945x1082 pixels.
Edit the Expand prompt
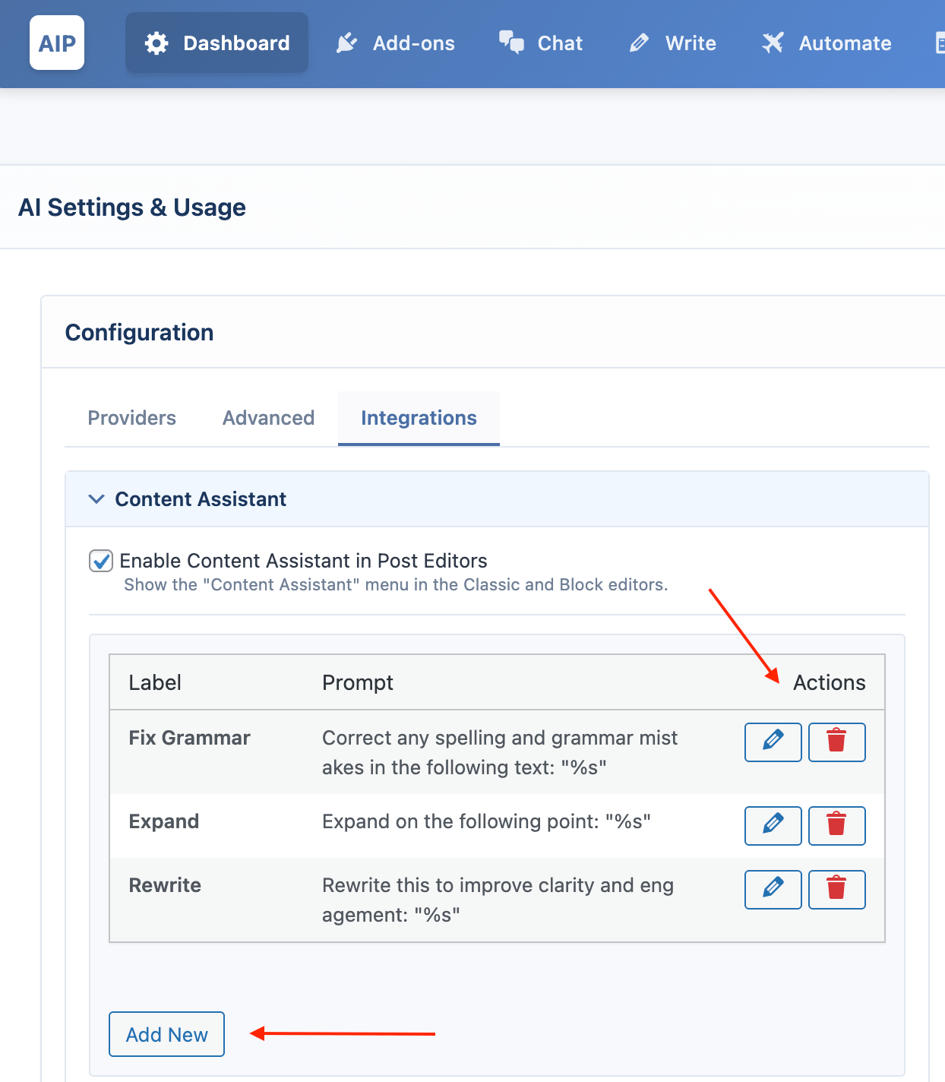(x=773, y=825)
